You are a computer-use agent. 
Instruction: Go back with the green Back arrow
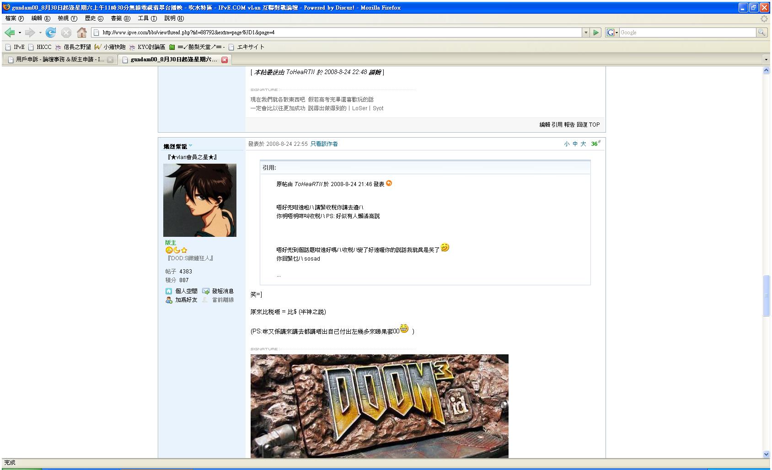pyautogui.click(x=9, y=32)
